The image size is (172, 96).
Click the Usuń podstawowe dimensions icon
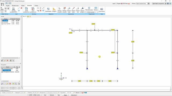point(33,9)
